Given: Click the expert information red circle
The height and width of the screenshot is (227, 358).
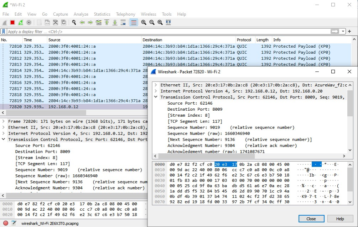Looking at the screenshot, I should click(6, 223).
